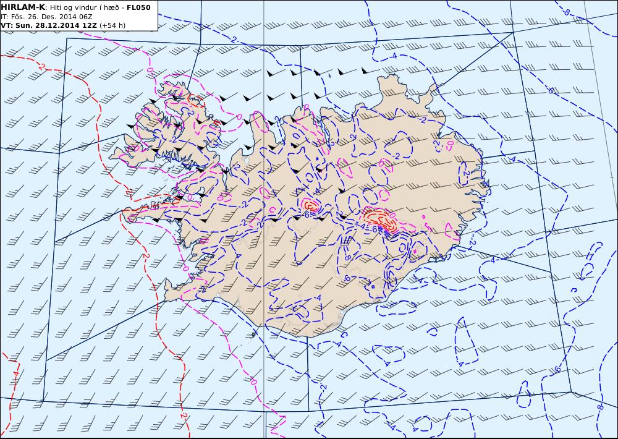The image size is (618, 439).
Task: Click the "IT: Fös. 26. Des. 2014 06Z" line
Action: 46,17
